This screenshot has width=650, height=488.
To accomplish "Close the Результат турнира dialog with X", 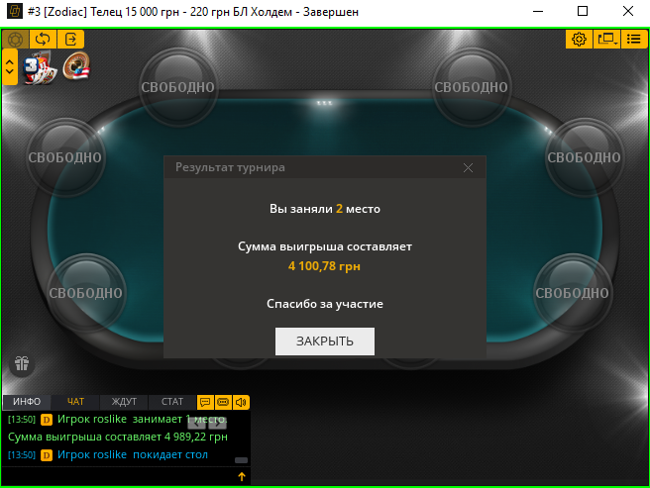I will tap(468, 167).
